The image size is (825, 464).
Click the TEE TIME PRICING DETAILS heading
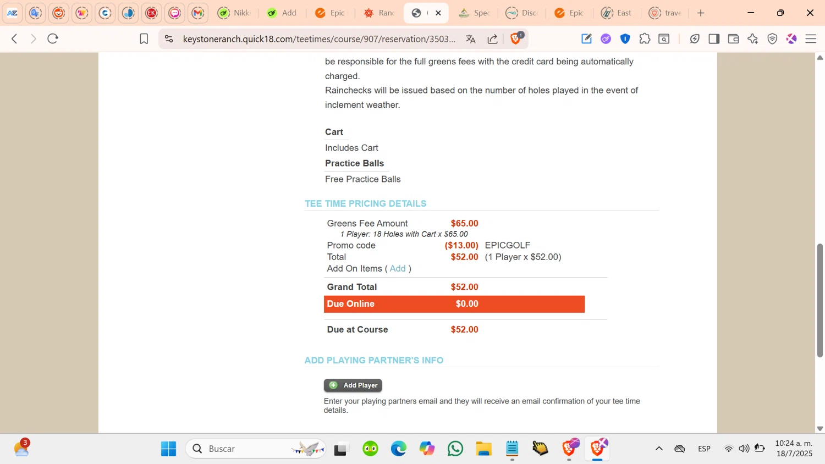366,203
